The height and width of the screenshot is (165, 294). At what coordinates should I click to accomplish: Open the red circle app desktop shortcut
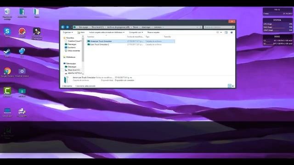point(22,33)
